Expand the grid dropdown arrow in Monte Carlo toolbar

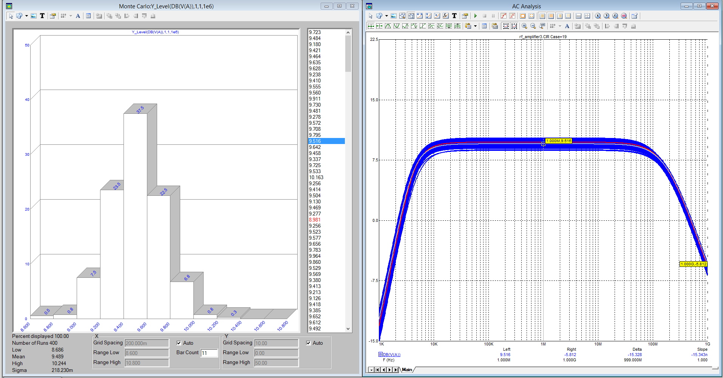coord(71,16)
